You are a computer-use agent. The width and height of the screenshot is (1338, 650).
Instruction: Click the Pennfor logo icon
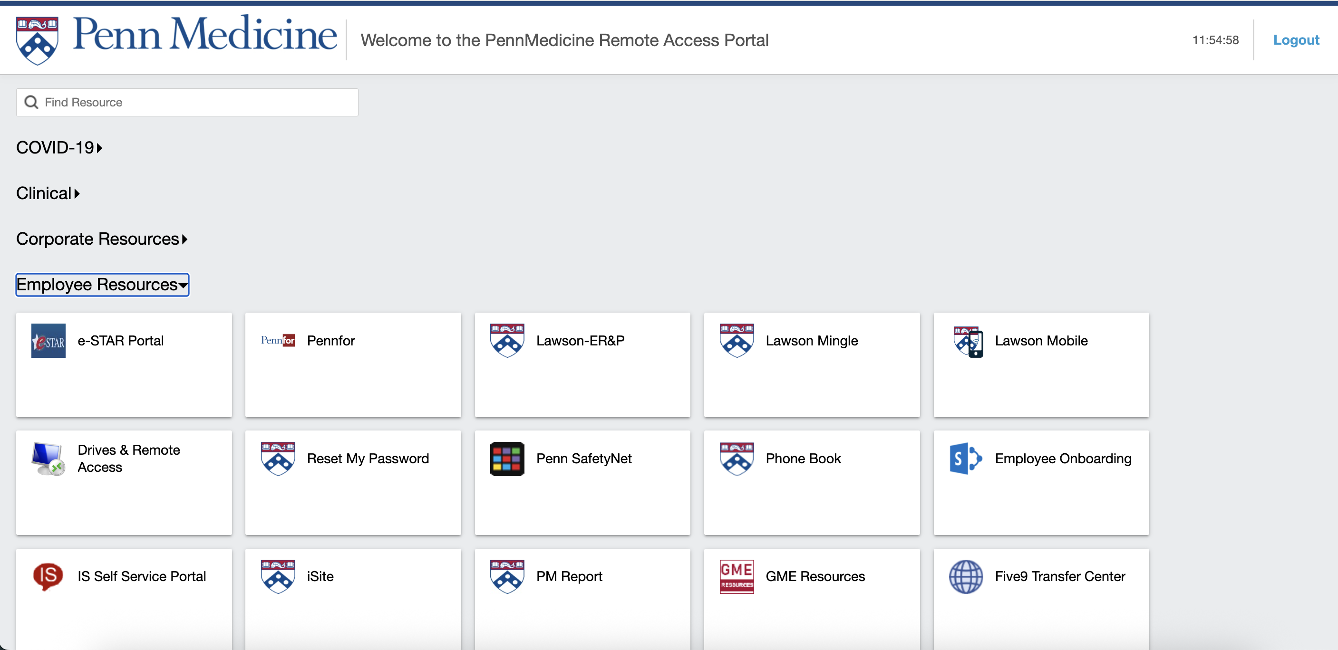click(278, 341)
